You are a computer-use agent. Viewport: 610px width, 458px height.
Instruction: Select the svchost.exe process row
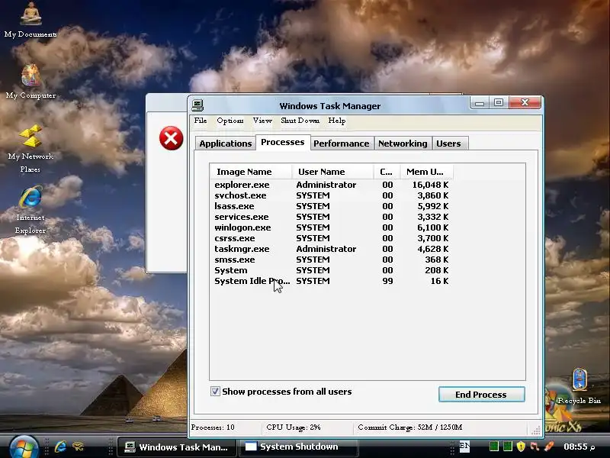[x=332, y=195]
